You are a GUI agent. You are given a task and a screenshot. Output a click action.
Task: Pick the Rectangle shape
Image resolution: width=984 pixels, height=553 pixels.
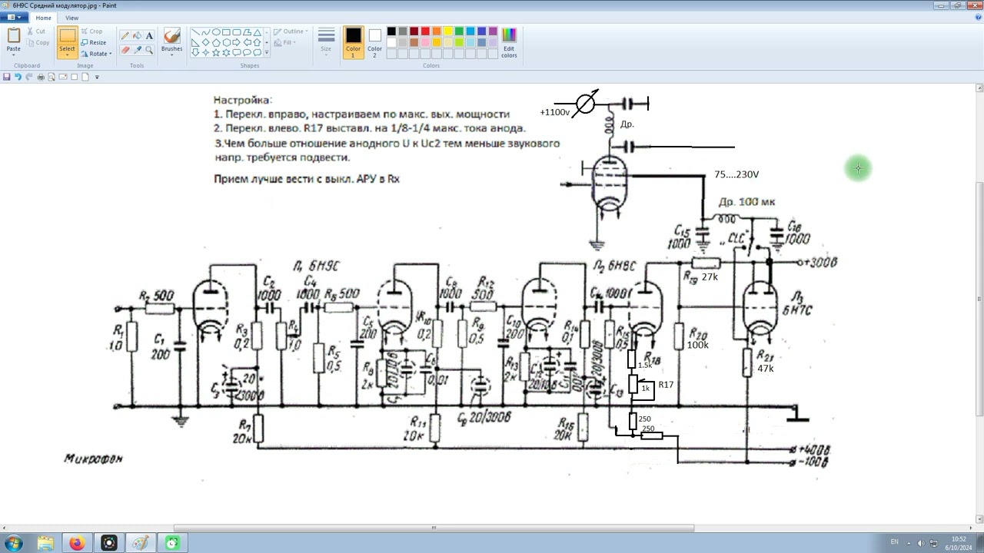[x=226, y=32]
